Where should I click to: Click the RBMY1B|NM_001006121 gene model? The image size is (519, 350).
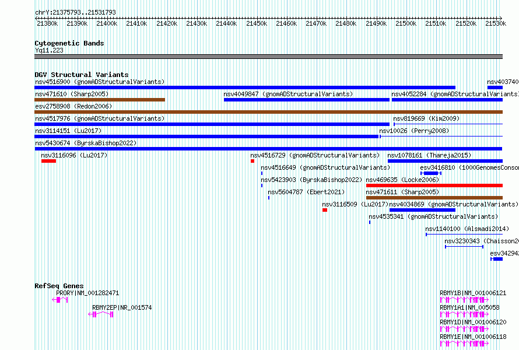464,300
